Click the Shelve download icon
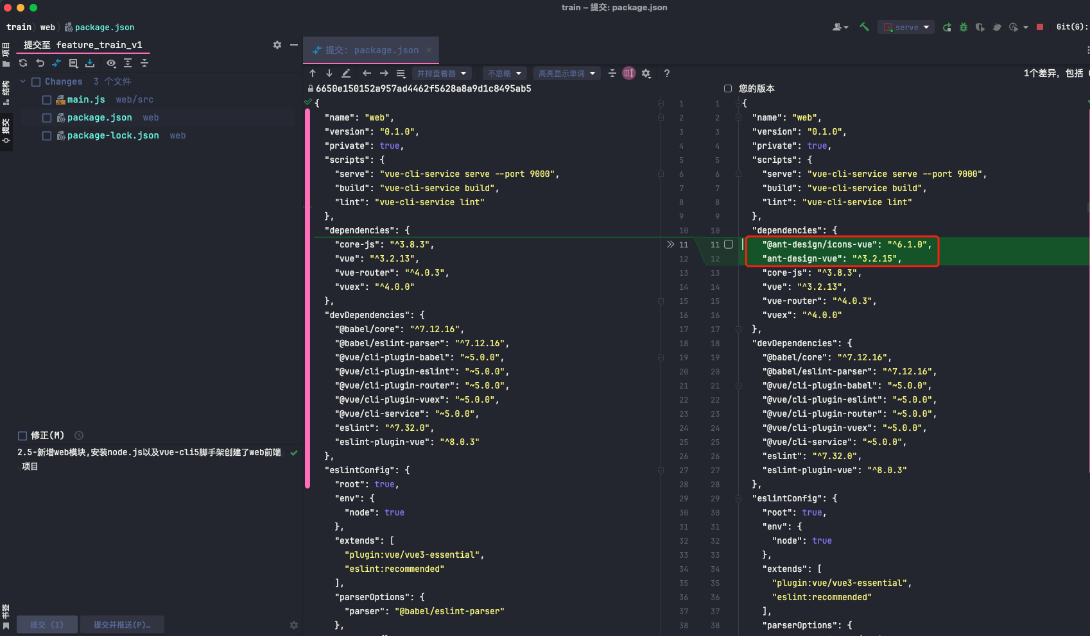1090x636 pixels. coord(90,63)
